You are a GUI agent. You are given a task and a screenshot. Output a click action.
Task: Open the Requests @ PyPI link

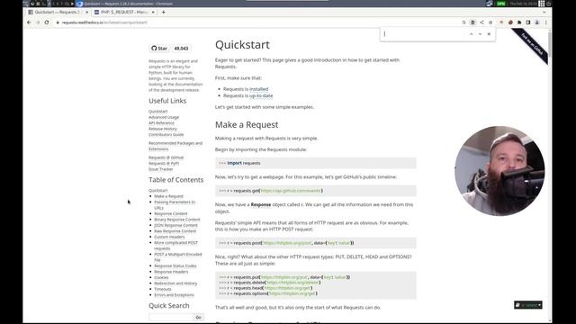tap(164, 164)
